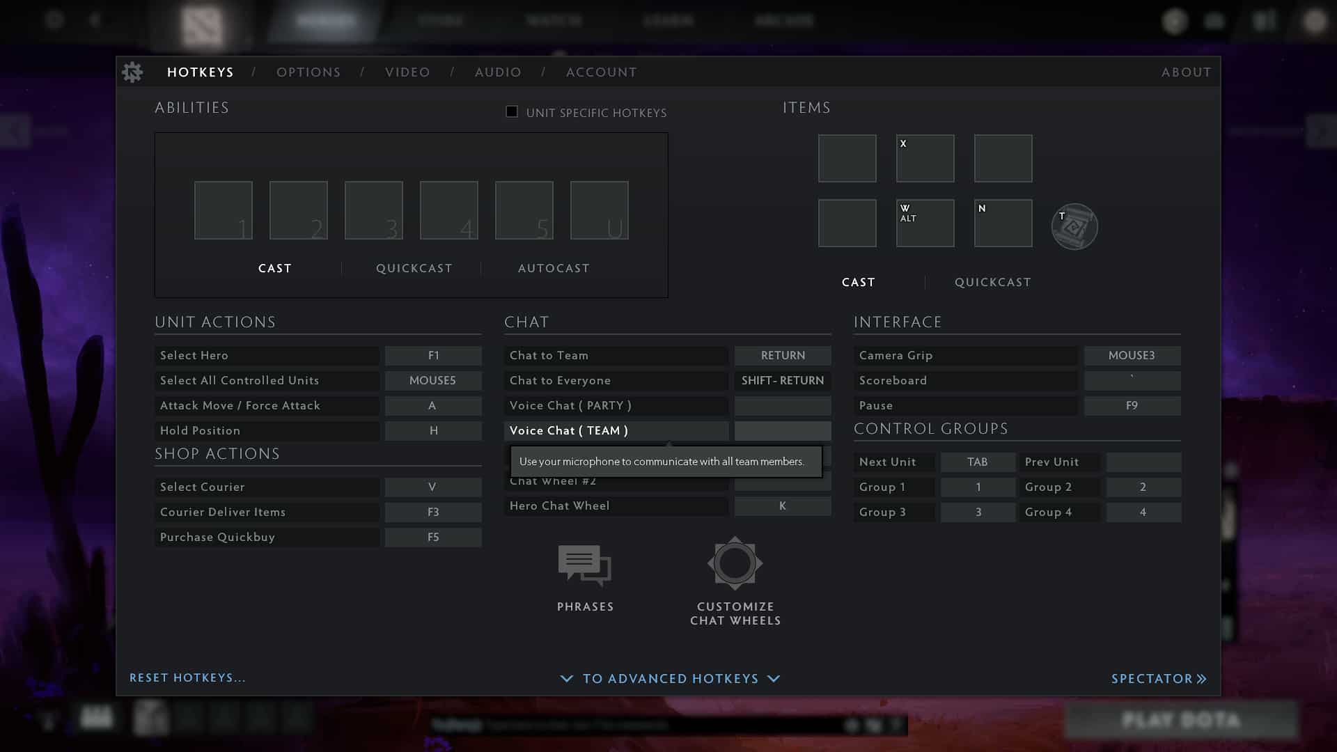Click the Voice Chat TEAM hotkey field
Image resolution: width=1337 pixels, height=752 pixels.
coord(782,430)
